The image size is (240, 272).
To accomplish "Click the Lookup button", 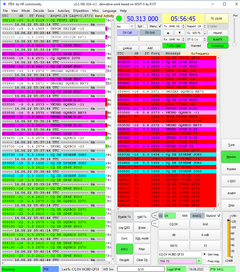I will coord(127,48).
